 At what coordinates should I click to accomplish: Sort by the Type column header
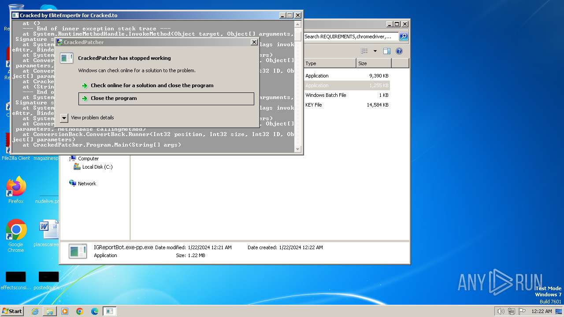330,63
